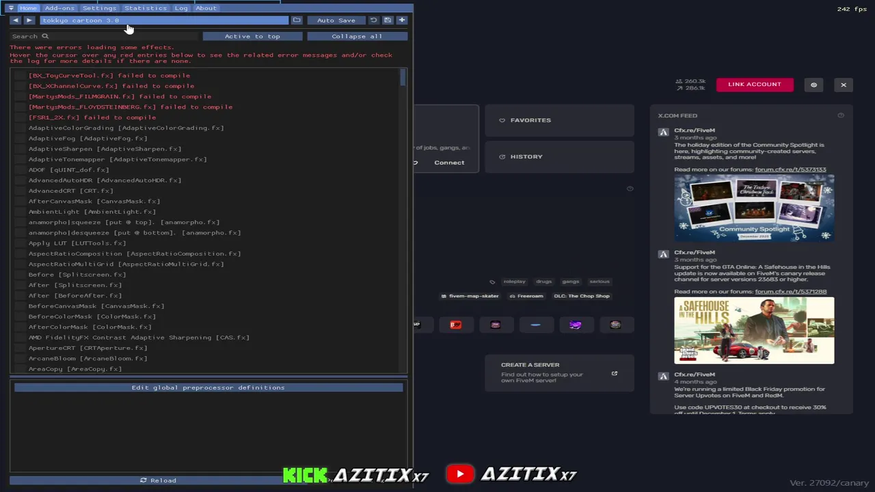This screenshot has width=875, height=492.
Task: Enable AmbientLight effect checkbox
Action: point(19,212)
